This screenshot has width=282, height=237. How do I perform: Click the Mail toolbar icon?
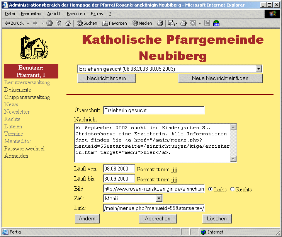[172, 23]
